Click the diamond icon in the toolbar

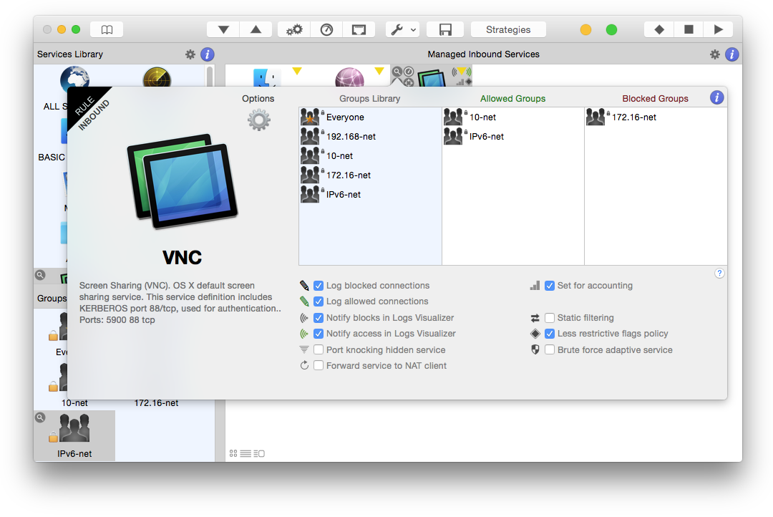click(x=659, y=29)
